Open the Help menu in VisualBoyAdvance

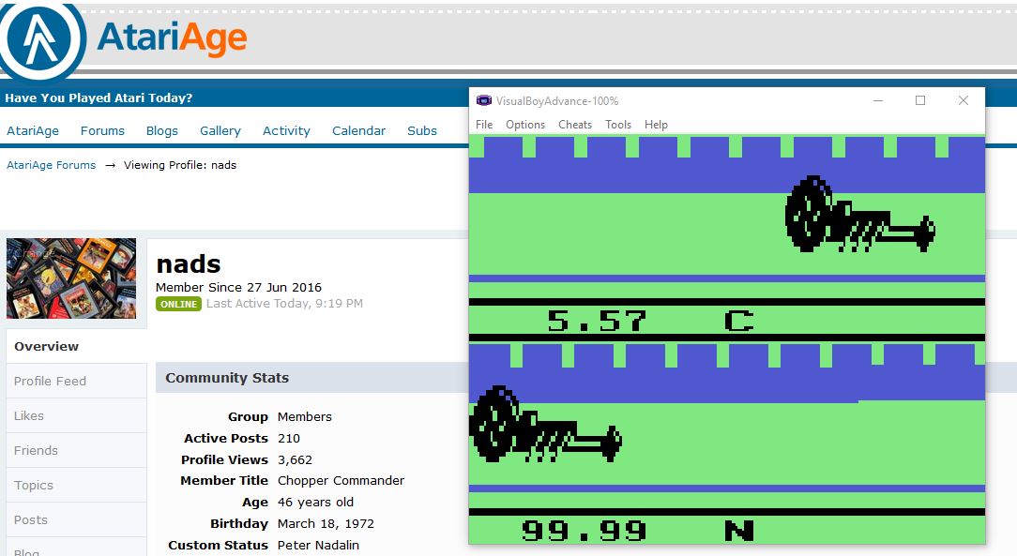click(656, 125)
